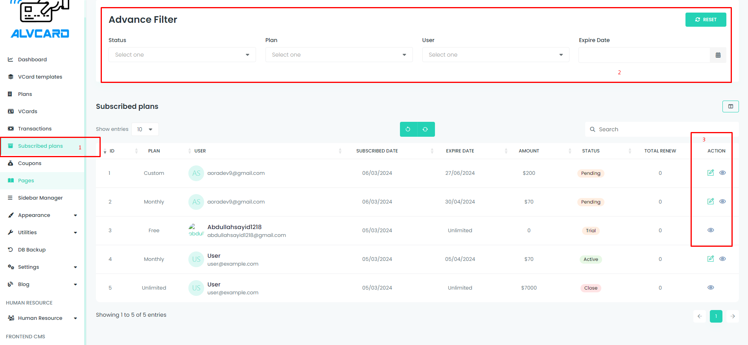The width and height of the screenshot is (748, 345).
Task: Open Pages section
Action: coord(42,180)
